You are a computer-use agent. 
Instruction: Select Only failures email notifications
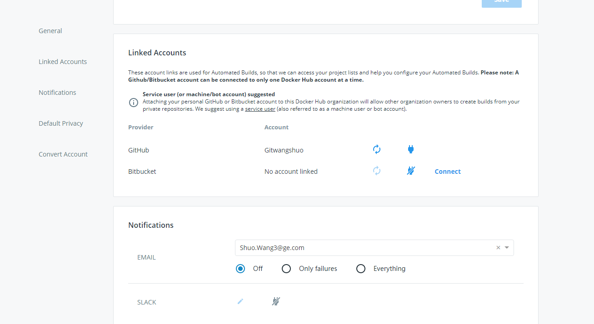(x=286, y=269)
